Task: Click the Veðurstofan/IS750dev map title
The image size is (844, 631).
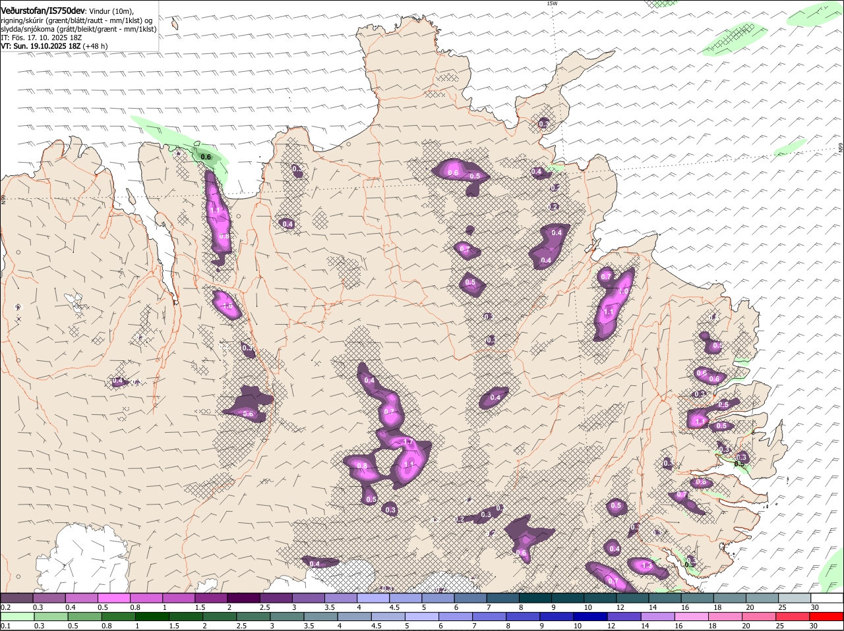Action: (43, 11)
